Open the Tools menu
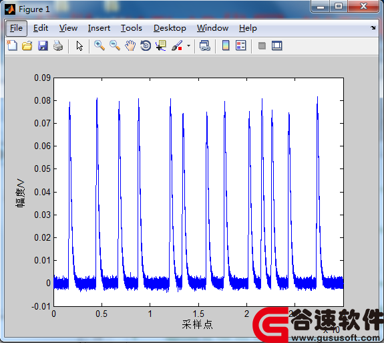384x343 pixels. point(132,28)
